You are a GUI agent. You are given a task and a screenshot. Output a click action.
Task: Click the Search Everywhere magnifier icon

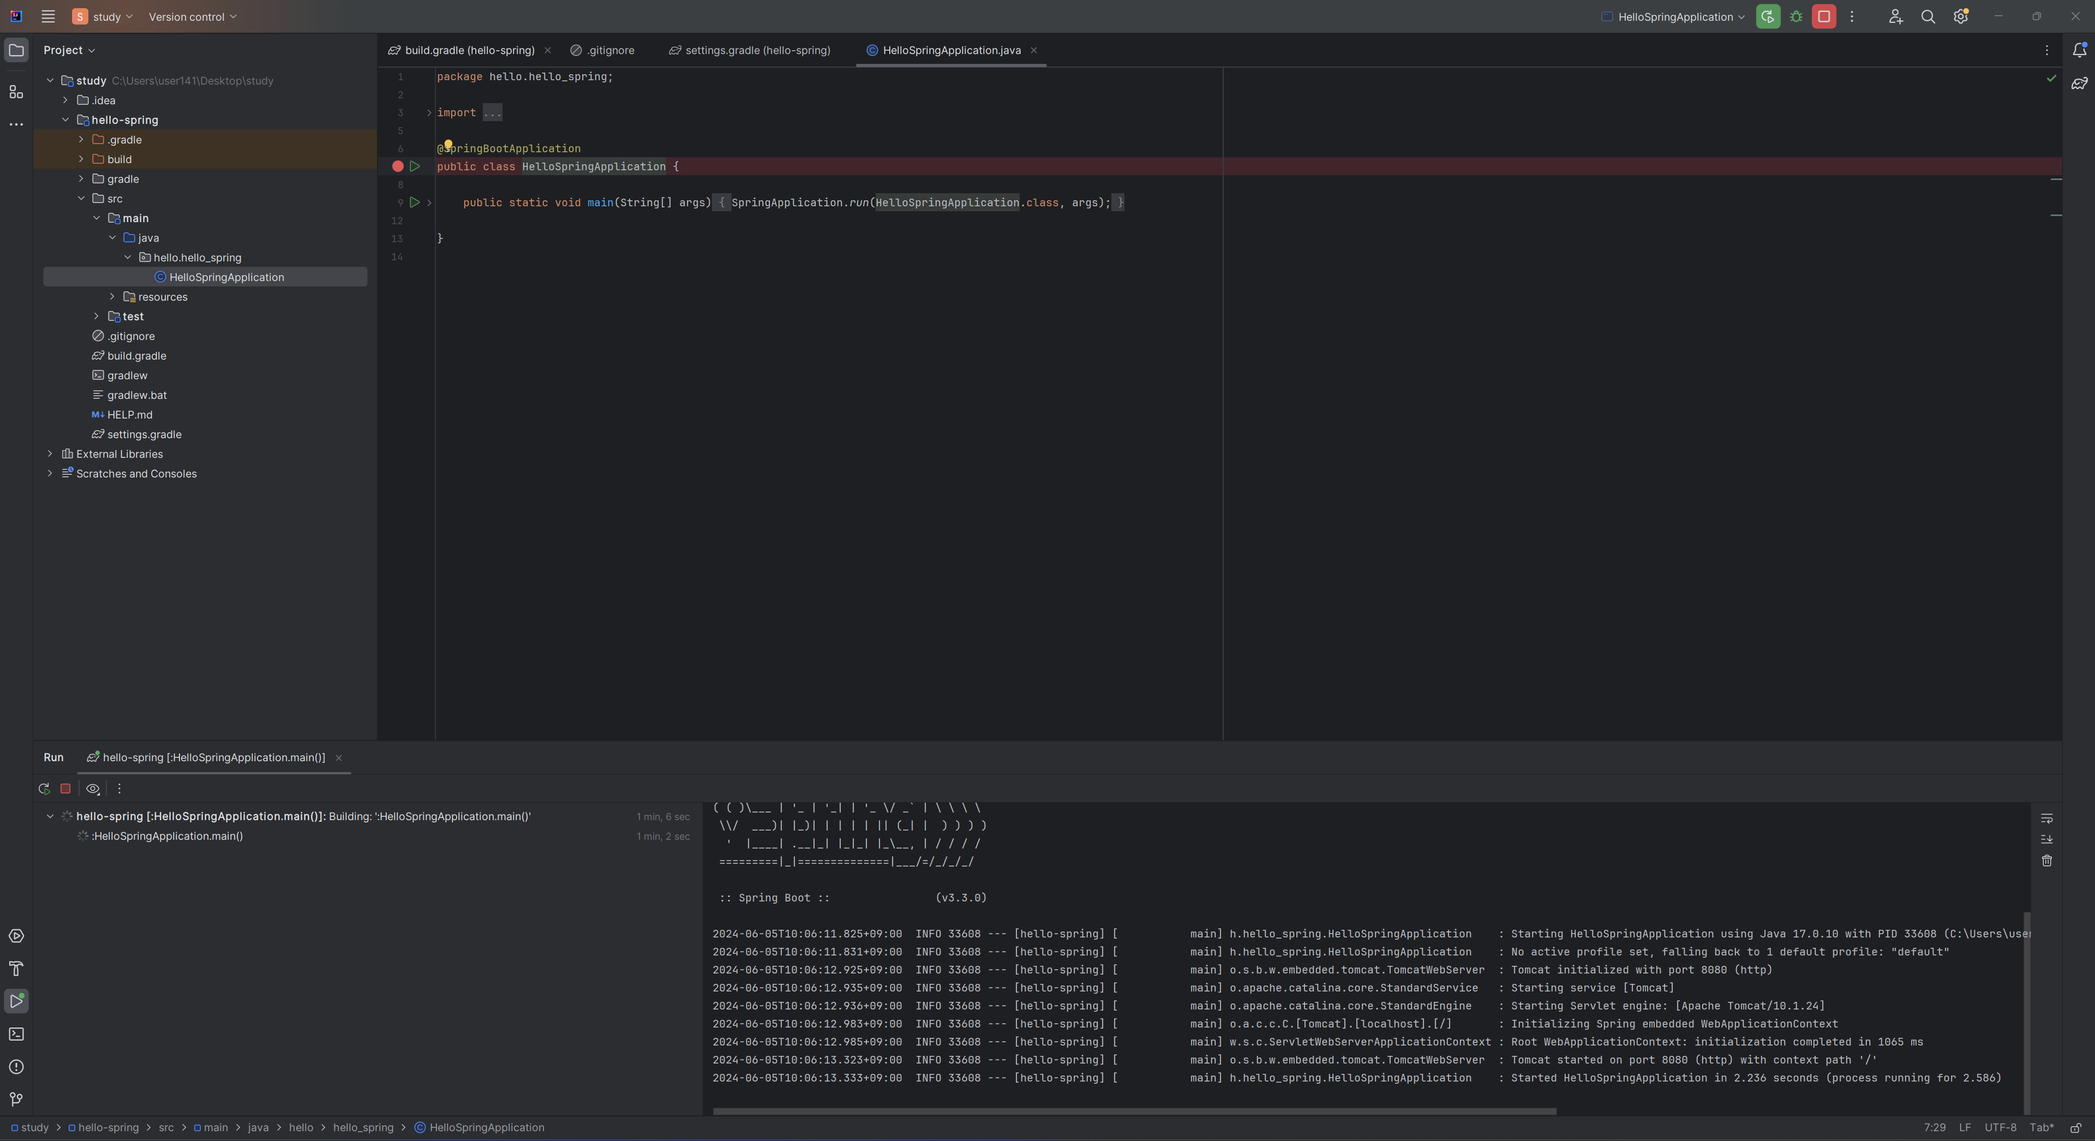pos(1926,16)
